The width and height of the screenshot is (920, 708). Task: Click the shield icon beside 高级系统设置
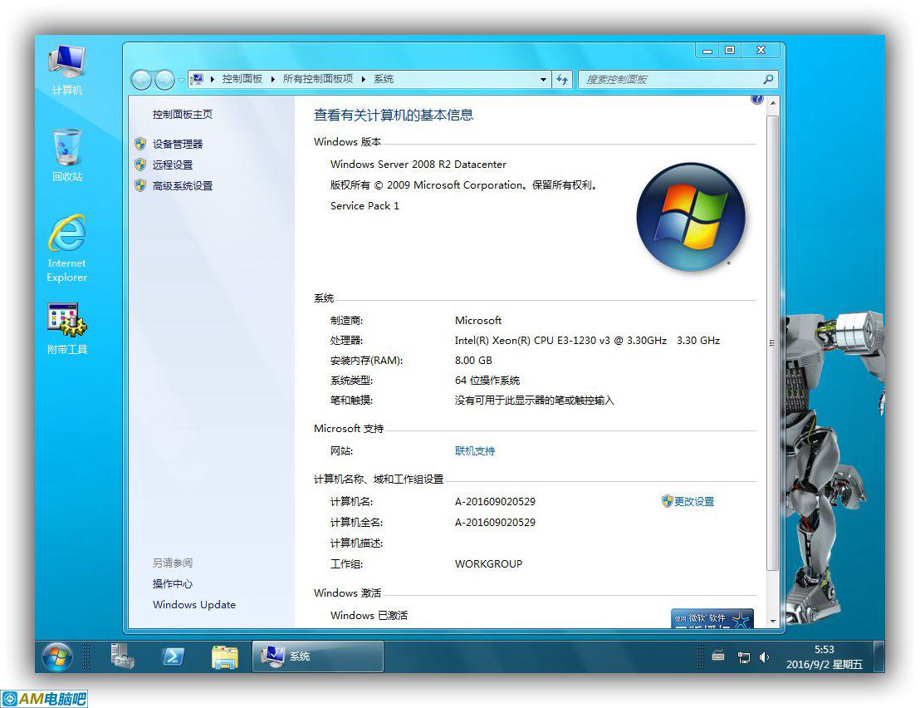[x=140, y=186]
